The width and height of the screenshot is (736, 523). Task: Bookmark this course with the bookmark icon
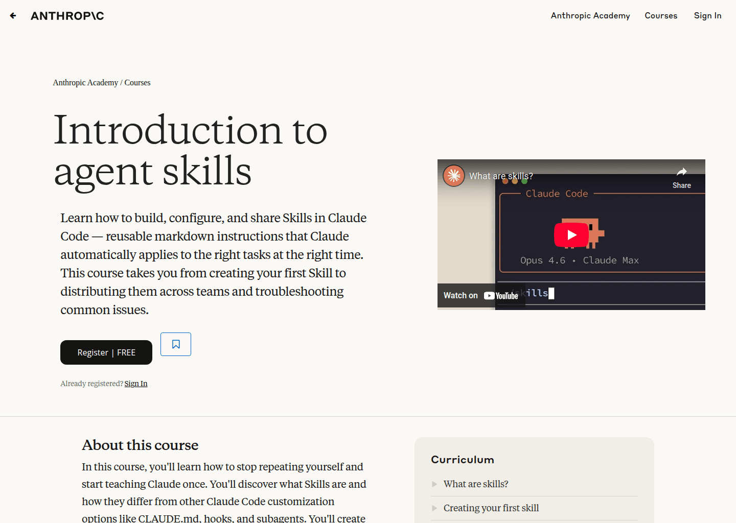coord(176,344)
